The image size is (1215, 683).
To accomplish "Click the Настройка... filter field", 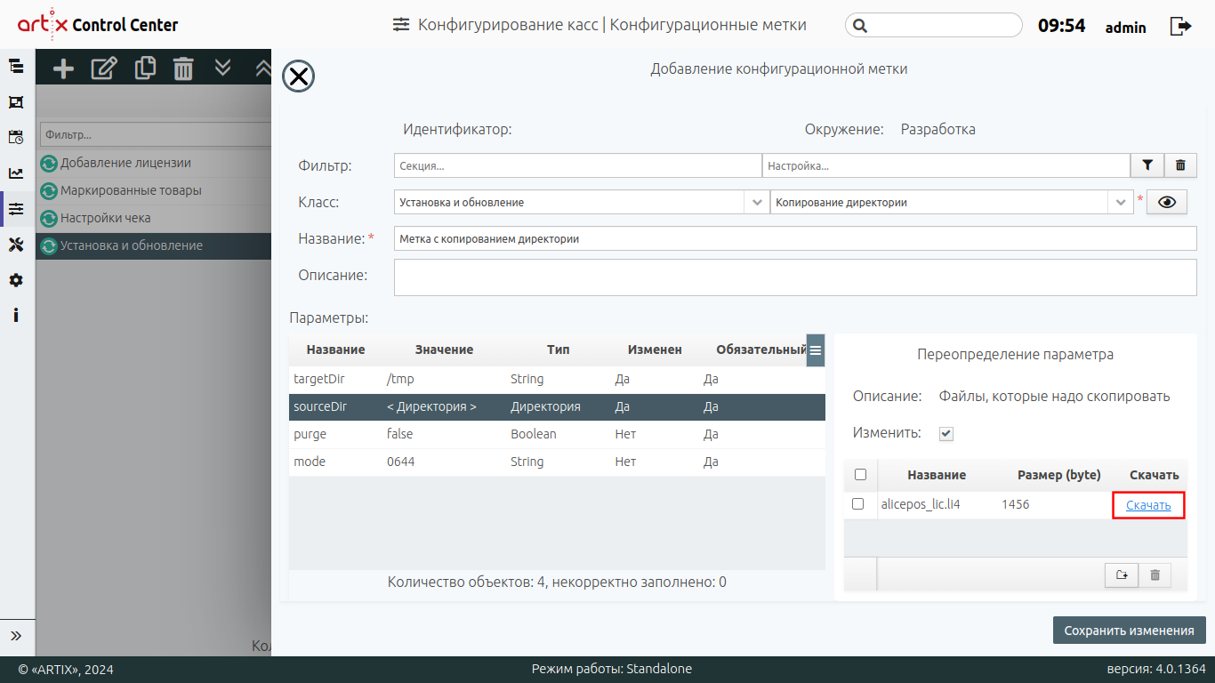I will click(946, 165).
